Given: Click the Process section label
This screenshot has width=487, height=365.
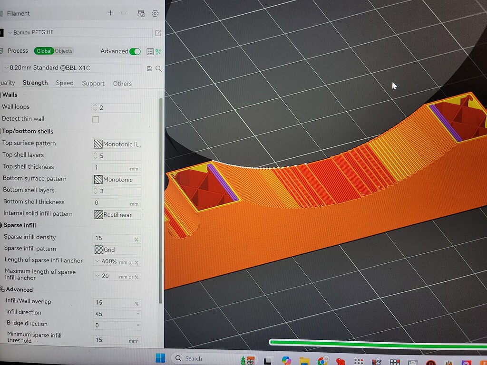Looking at the screenshot, I should coord(18,50).
